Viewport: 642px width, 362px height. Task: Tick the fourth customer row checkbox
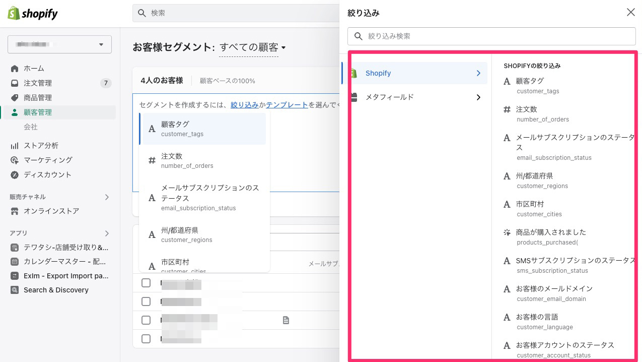[x=146, y=338]
